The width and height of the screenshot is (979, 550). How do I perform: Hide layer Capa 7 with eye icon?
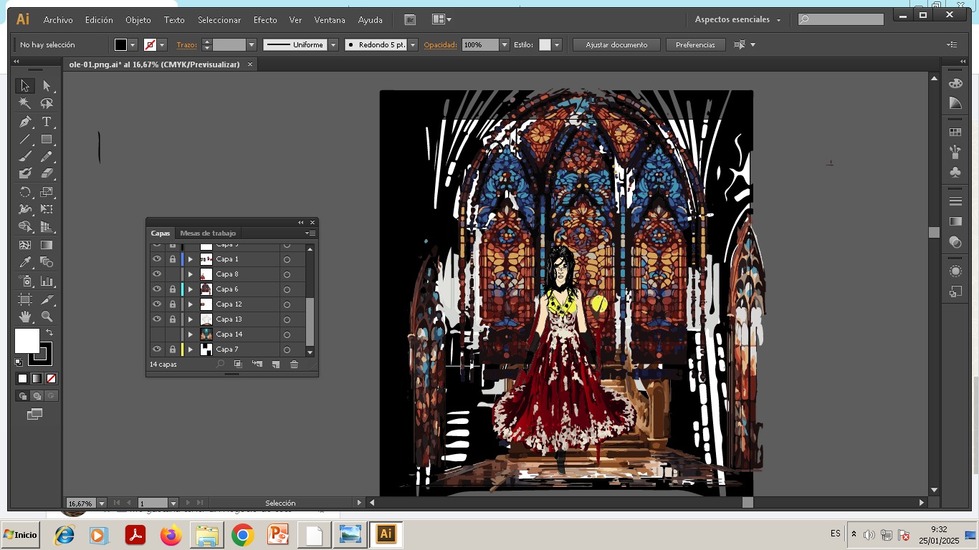point(157,349)
